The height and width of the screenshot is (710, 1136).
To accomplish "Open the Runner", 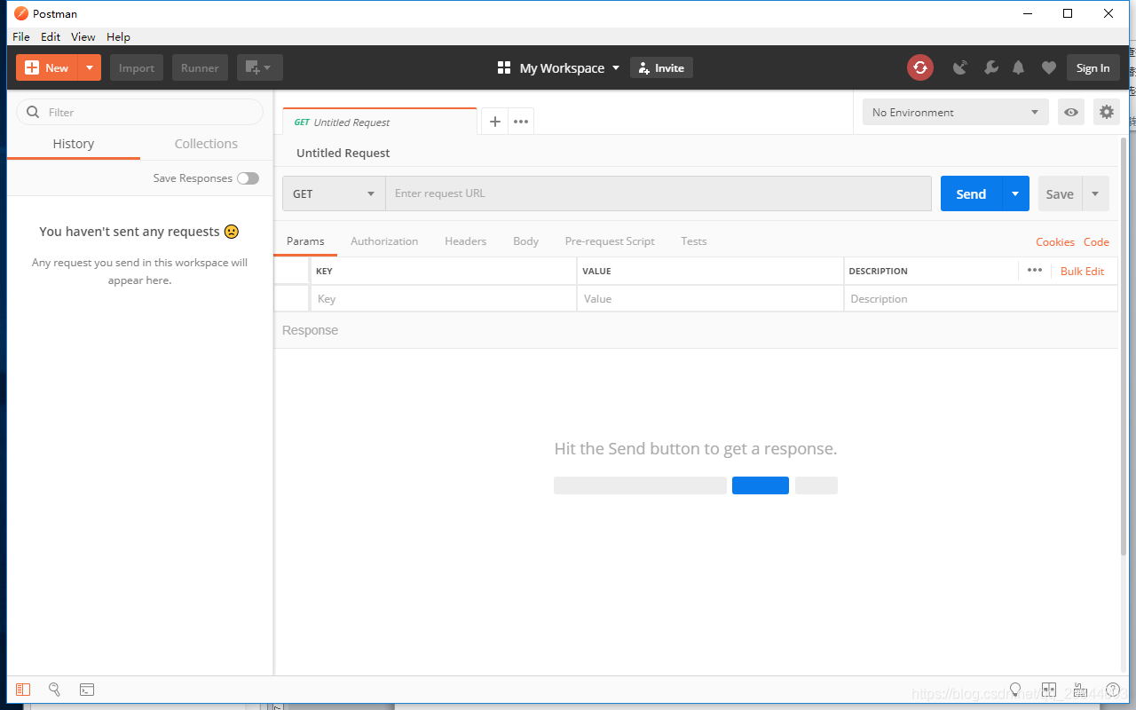I will click(200, 67).
